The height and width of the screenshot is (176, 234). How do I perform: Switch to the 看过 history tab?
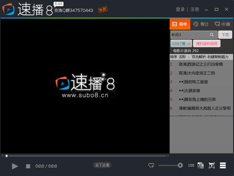pos(201,24)
